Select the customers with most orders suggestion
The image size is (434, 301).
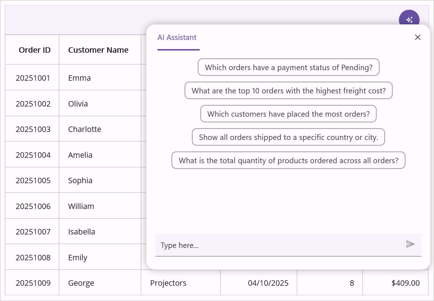coord(288,114)
